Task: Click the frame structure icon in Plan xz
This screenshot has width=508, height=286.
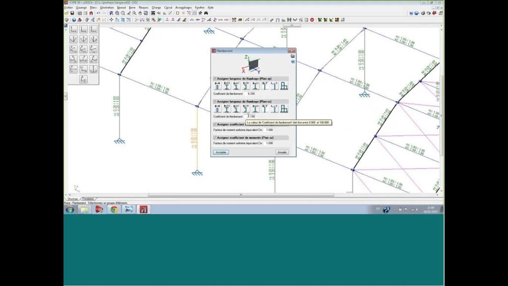Action: coord(284,109)
